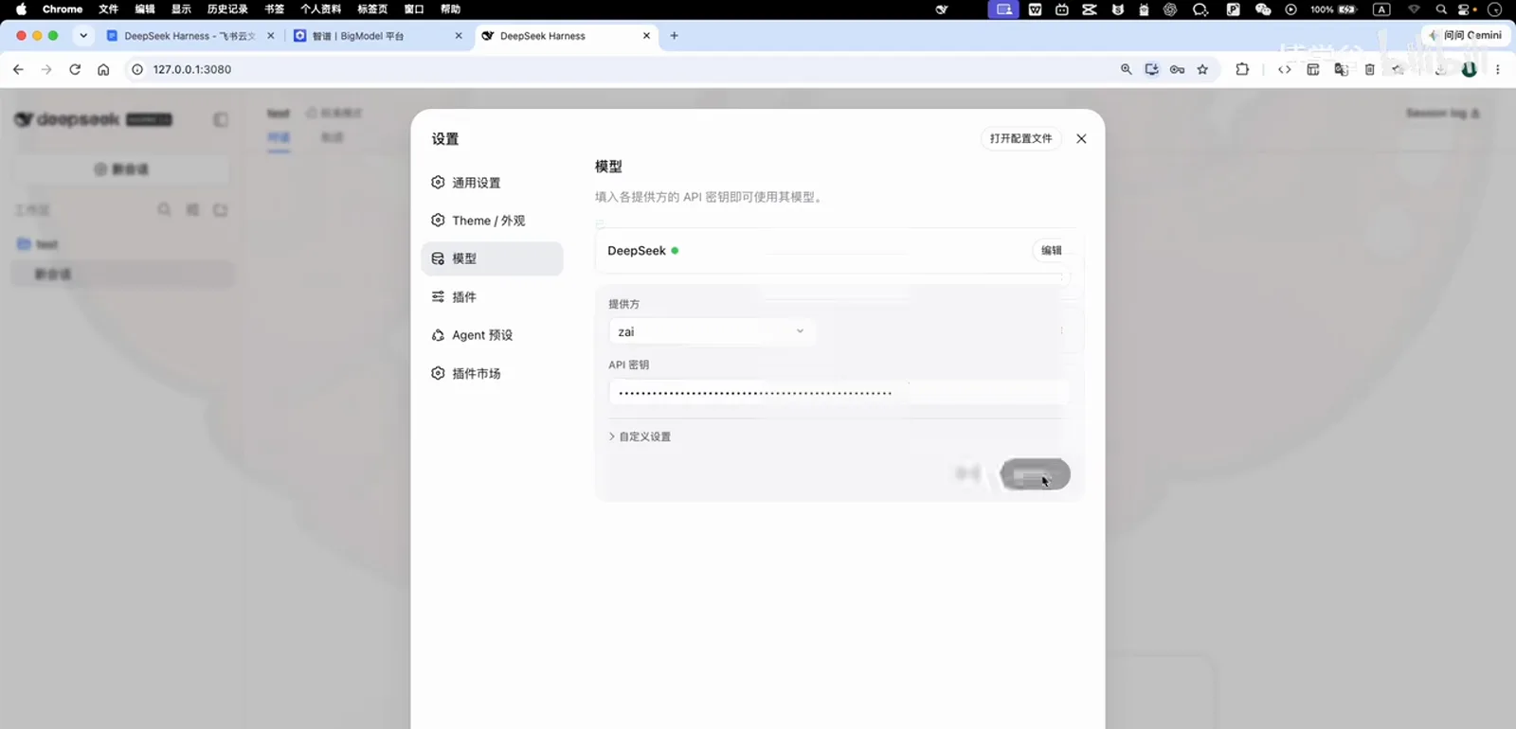Click the ChatGPT icon in the menu bar
The width and height of the screenshot is (1516, 729).
(1170, 9)
